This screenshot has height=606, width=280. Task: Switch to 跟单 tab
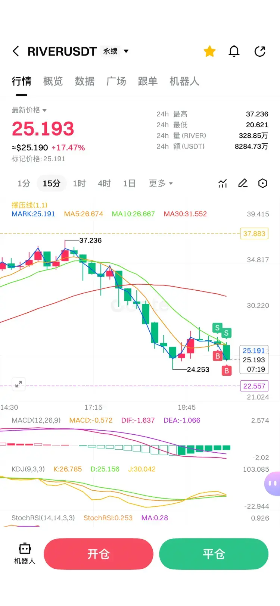click(x=147, y=81)
